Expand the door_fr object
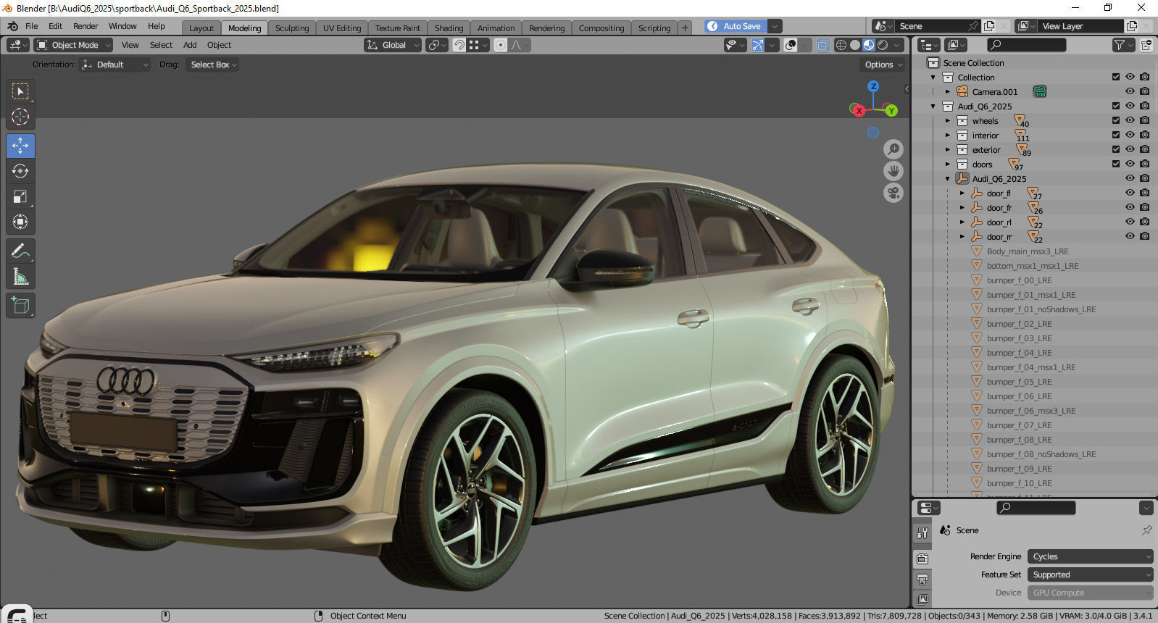 coord(962,208)
